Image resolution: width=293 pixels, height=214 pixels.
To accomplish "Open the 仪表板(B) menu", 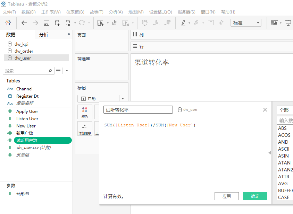I will coord(75,12).
